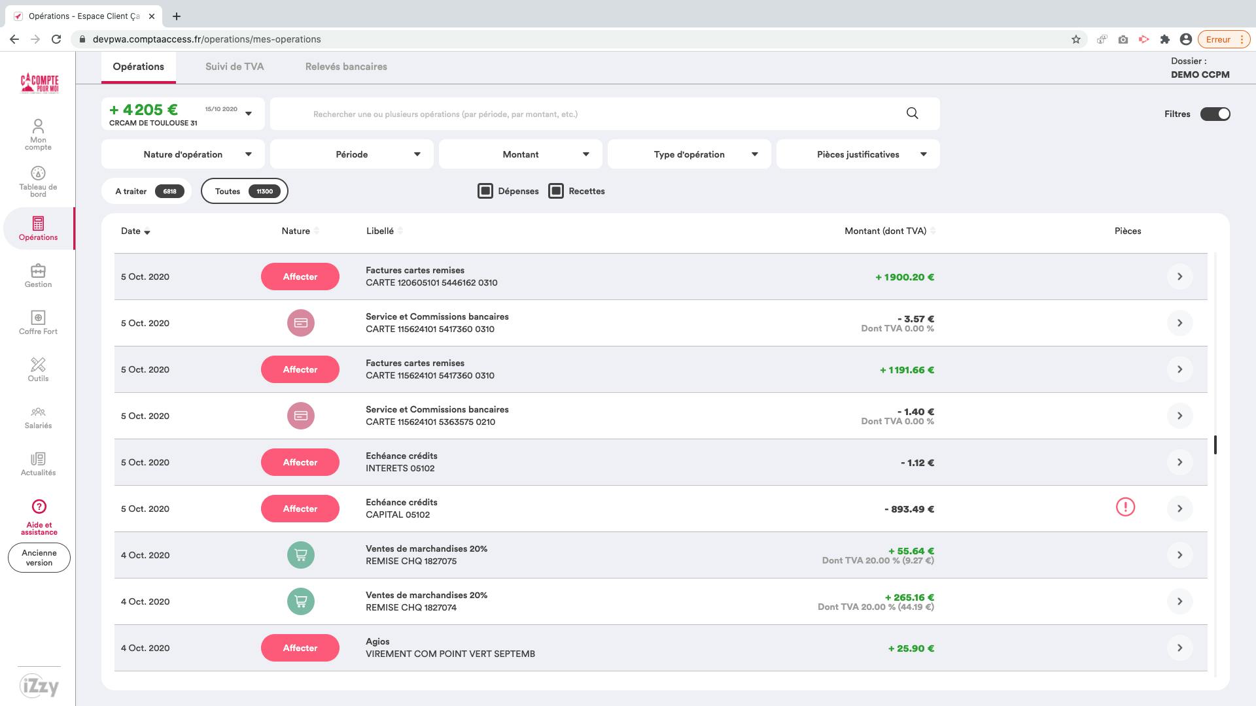Open Tableau de bord in sidebar
The height and width of the screenshot is (706, 1256).
pos(38,181)
